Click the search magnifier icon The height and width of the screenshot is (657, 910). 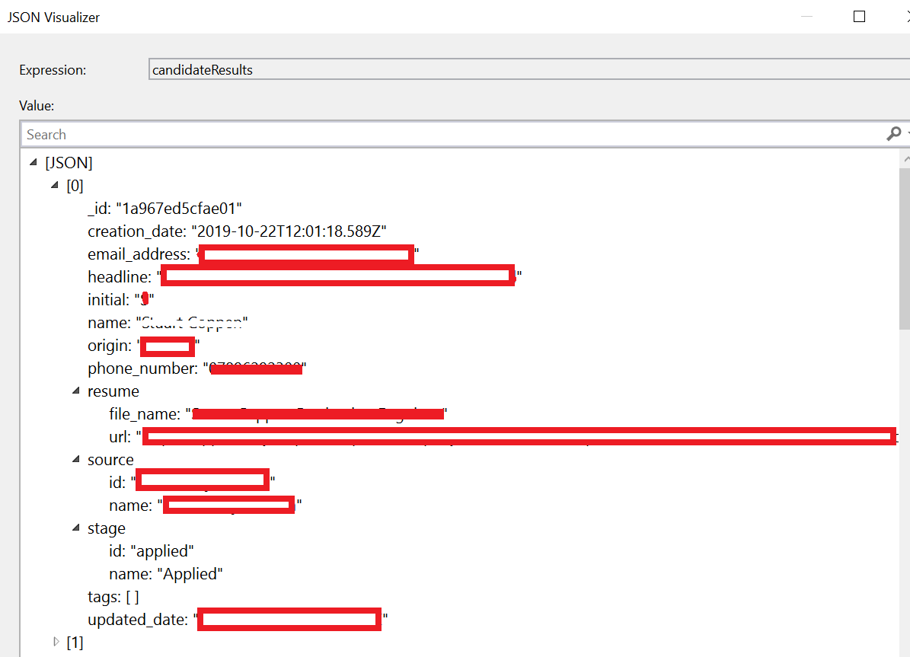(x=893, y=134)
